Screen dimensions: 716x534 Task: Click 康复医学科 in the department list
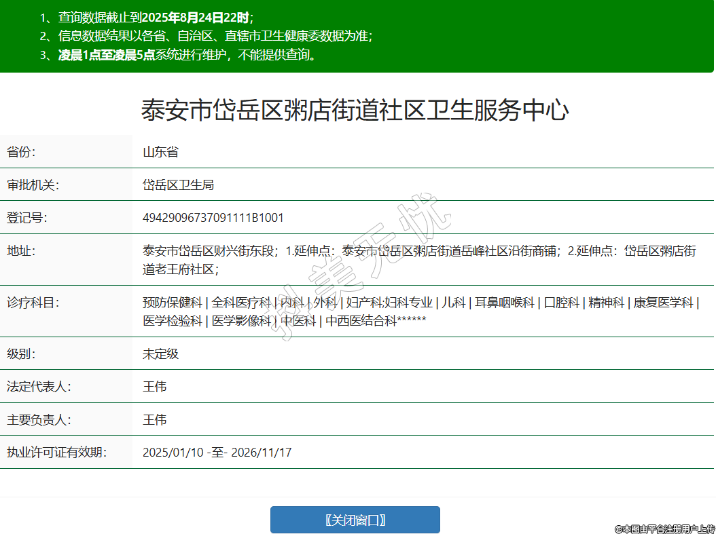(663, 303)
